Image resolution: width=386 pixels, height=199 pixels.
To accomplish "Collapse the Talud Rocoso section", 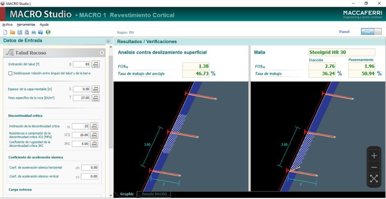I will point(102,53).
